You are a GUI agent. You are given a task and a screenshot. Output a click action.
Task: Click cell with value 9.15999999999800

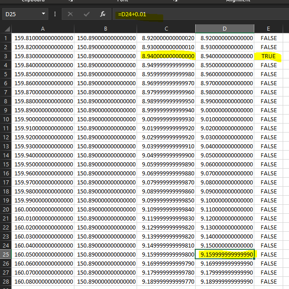[166, 255]
